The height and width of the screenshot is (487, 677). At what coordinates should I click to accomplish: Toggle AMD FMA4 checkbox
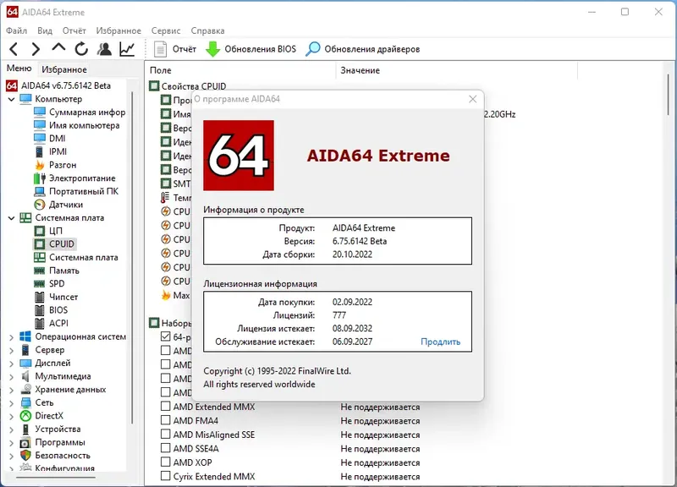[x=165, y=420]
